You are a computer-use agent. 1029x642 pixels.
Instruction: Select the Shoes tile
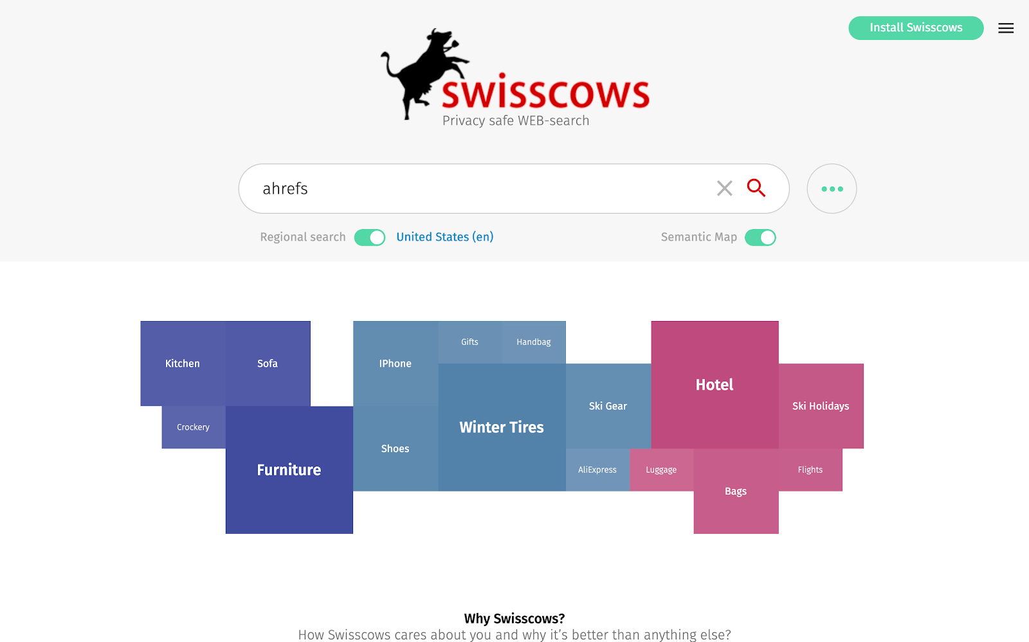coord(396,448)
